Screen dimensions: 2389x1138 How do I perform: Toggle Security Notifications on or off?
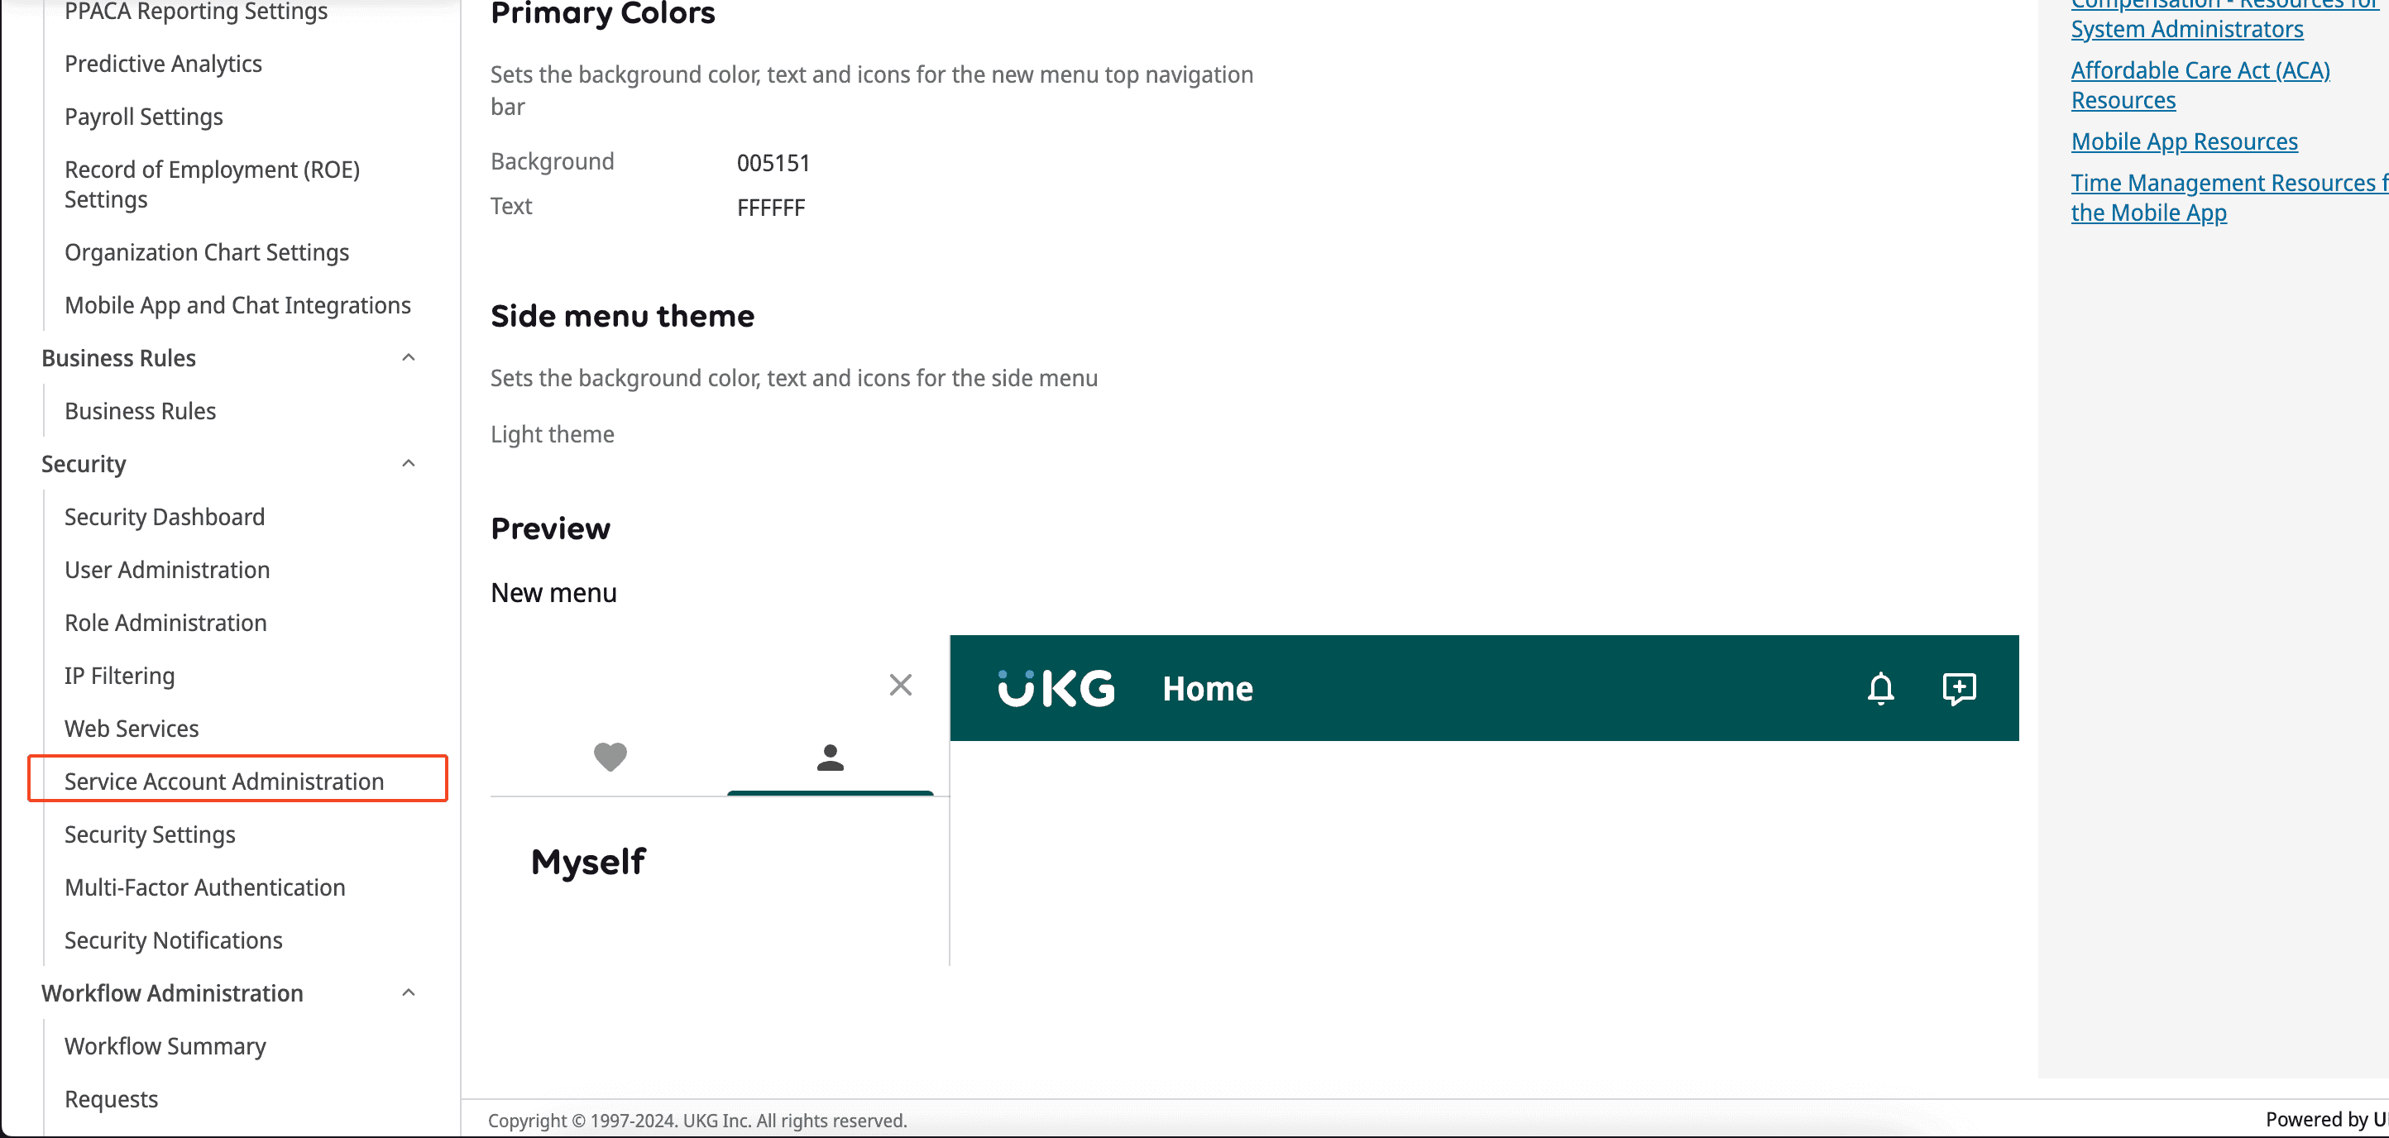click(172, 939)
